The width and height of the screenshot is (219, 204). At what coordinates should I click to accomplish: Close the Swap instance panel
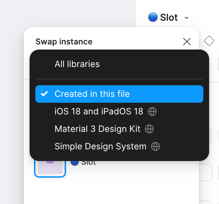(187, 42)
